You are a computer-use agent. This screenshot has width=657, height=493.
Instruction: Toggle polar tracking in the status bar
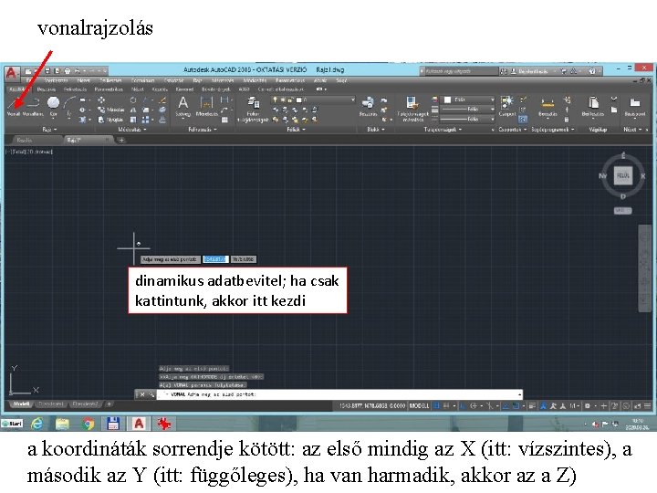coord(474,405)
